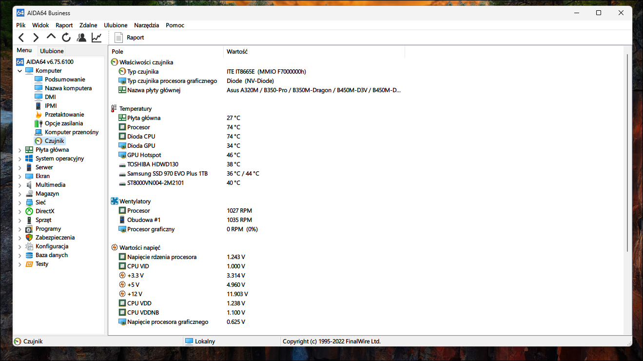Viewport: 643px width, 361px height.
Task: Open the Zdalne menu
Action: pos(88,25)
